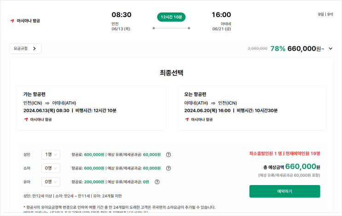Click help icon beside infant fare tax
Viewport: 342px width, 216px height.
point(157,181)
